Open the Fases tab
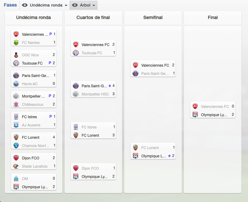This screenshot has height=202, width=248. tap(10, 5)
